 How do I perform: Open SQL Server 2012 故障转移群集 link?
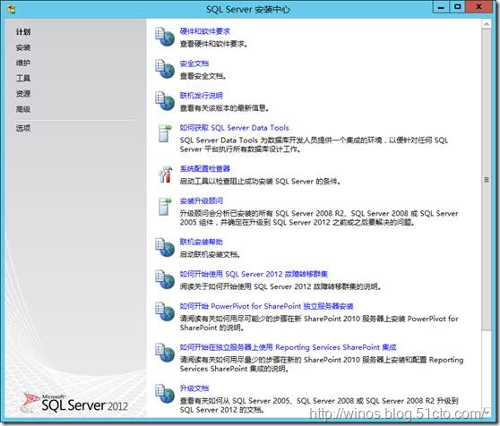254,274
